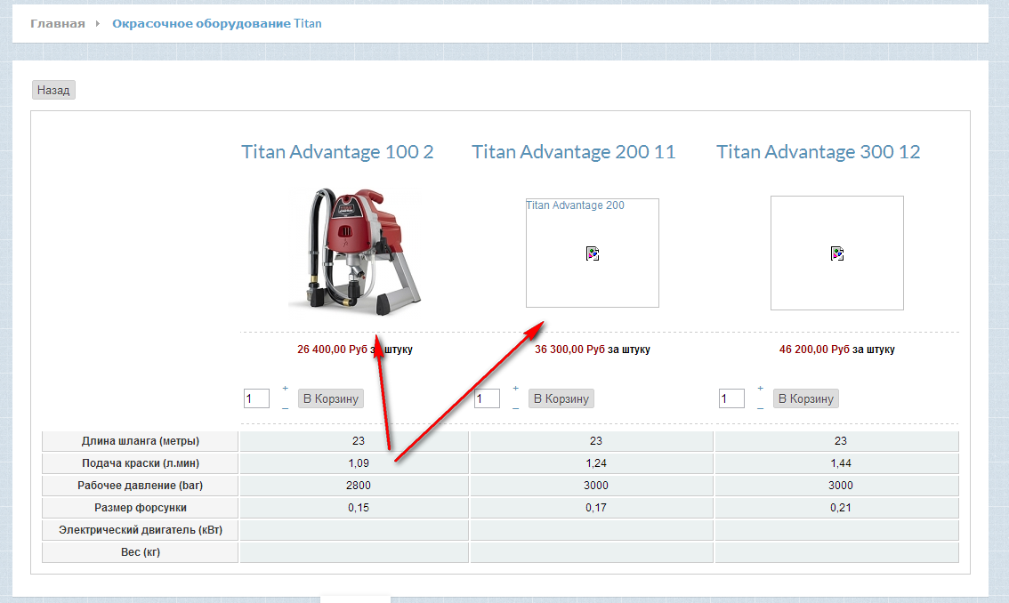Click the Главная breadcrumb link
1009x603 pixels.
(57, 24)
